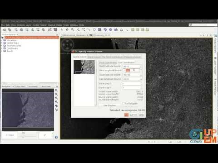The width and height of the screenshot is (218, 163).
Task: Expand the Quicklooks tree node
Action: pyautogui.click(x=2, y=48)
